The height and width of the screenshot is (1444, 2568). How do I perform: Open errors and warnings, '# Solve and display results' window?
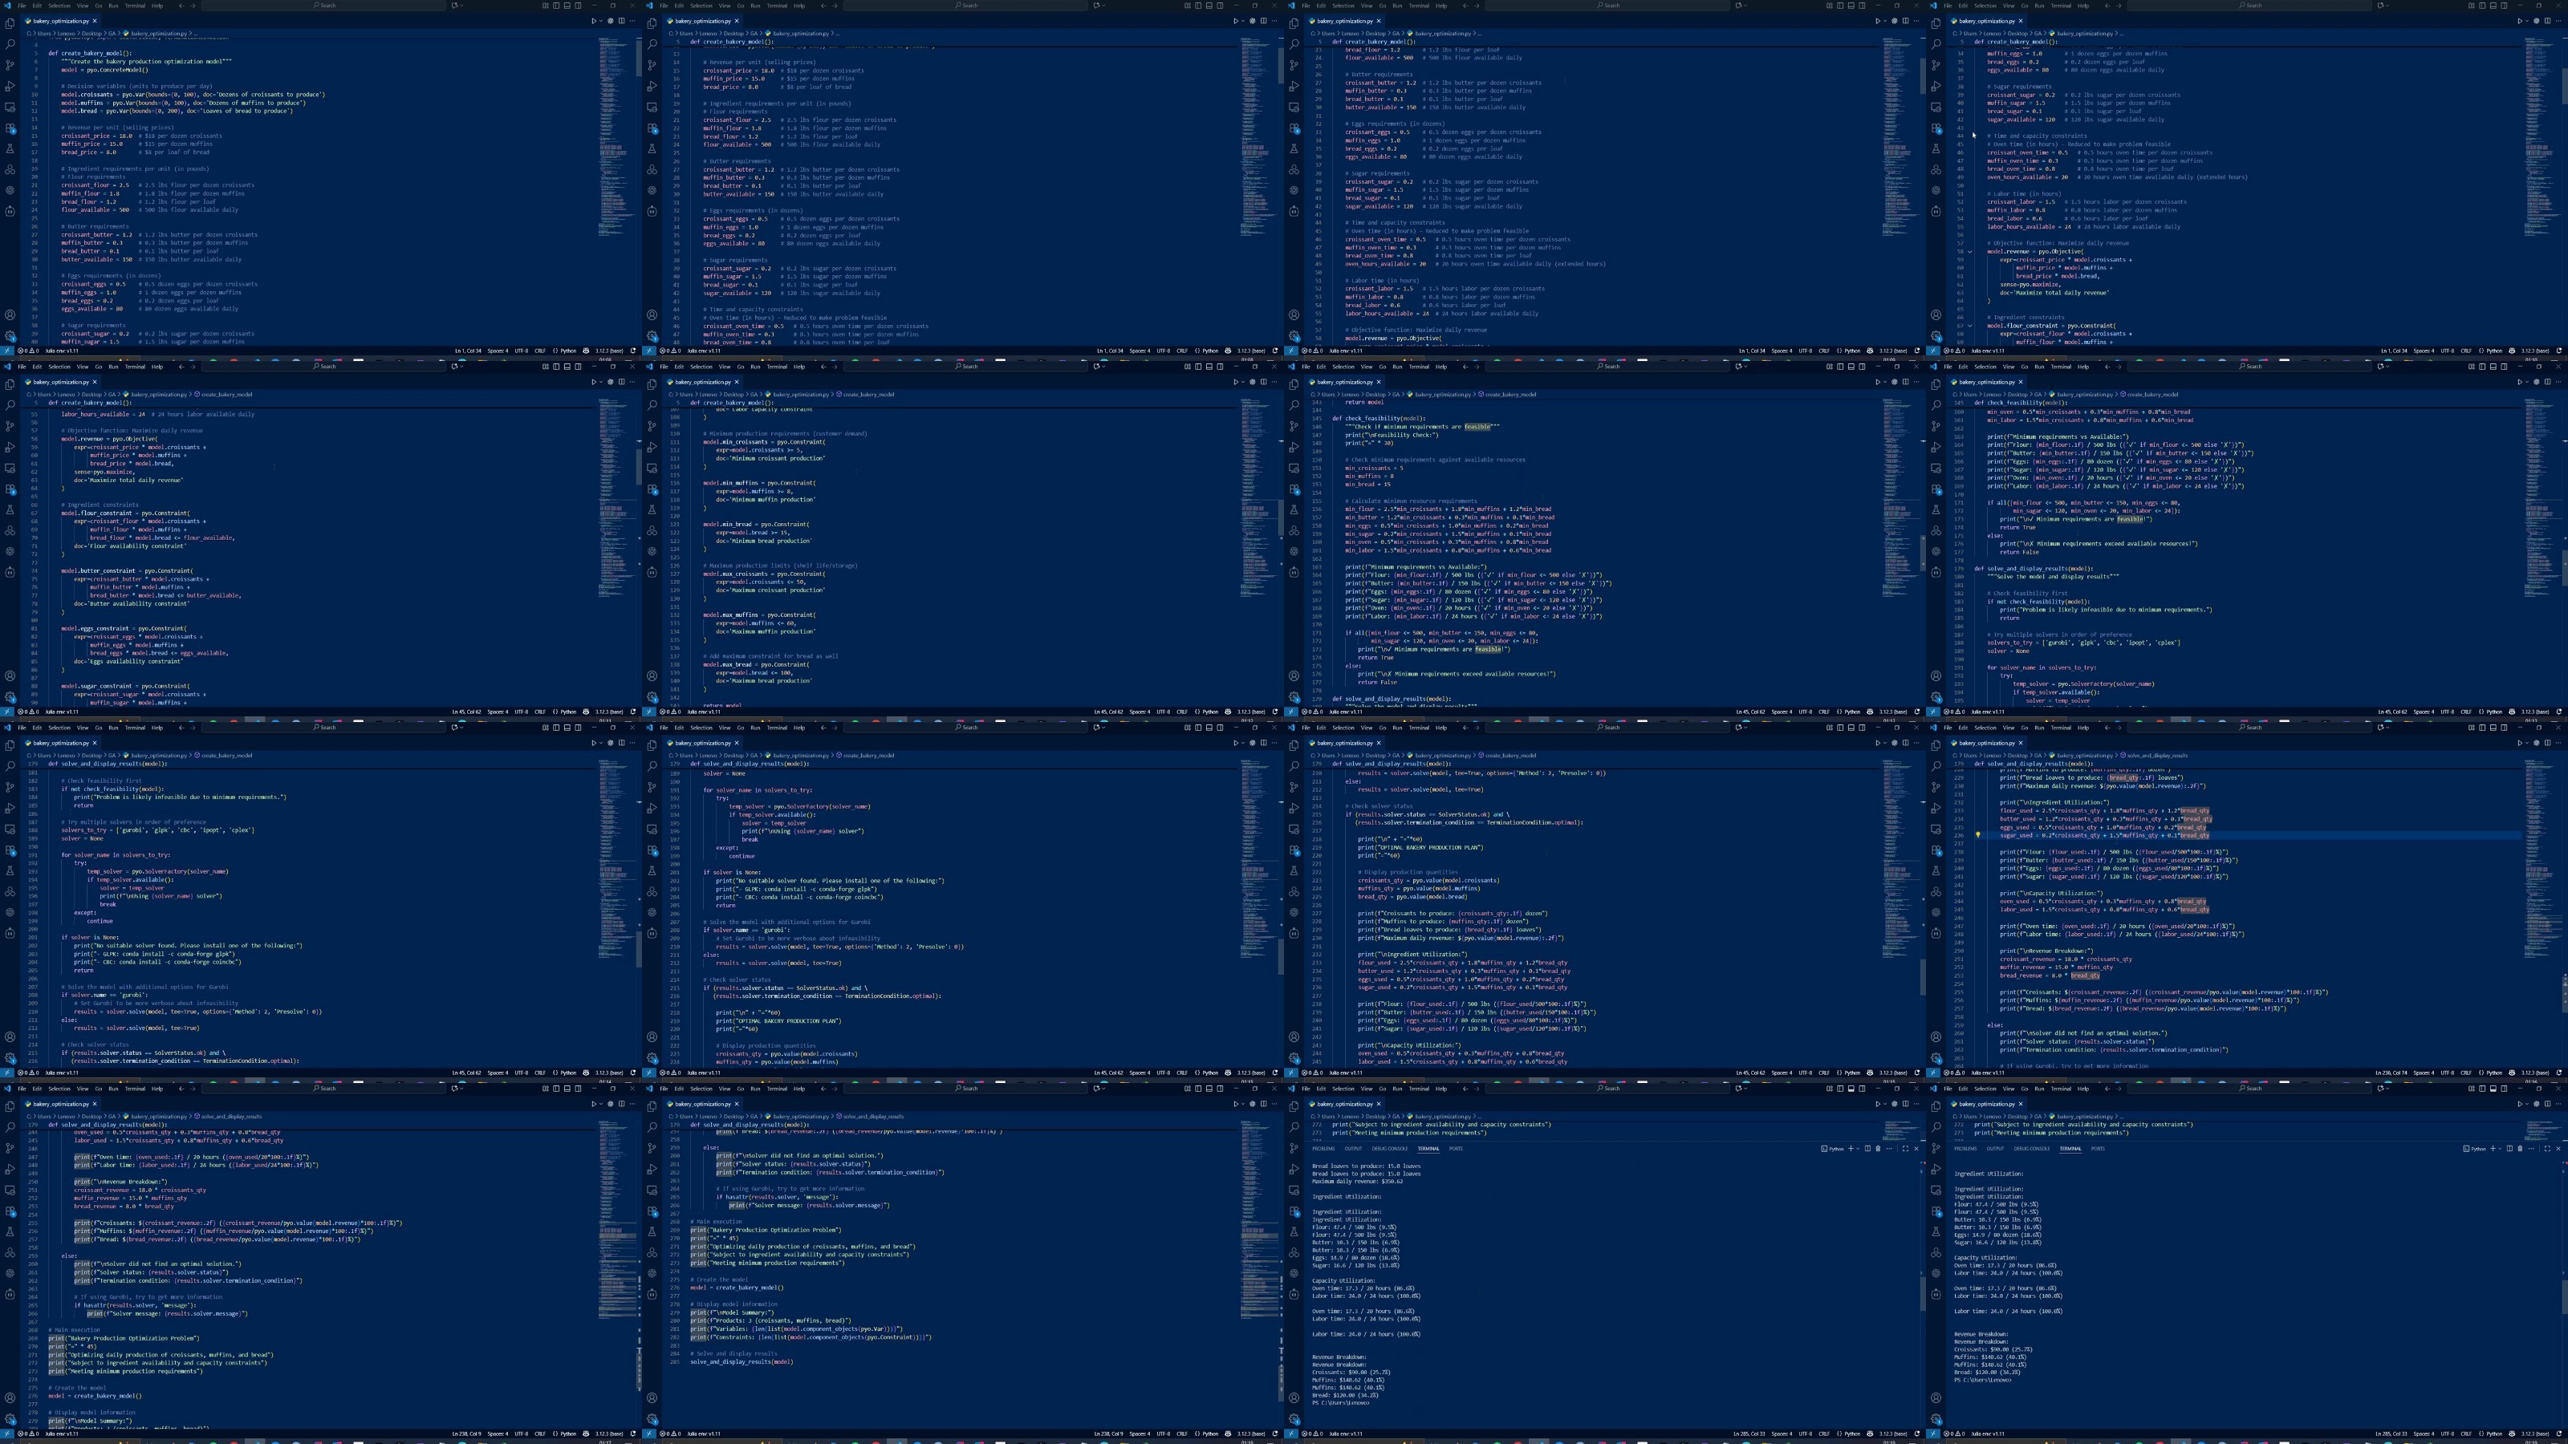670,1434
